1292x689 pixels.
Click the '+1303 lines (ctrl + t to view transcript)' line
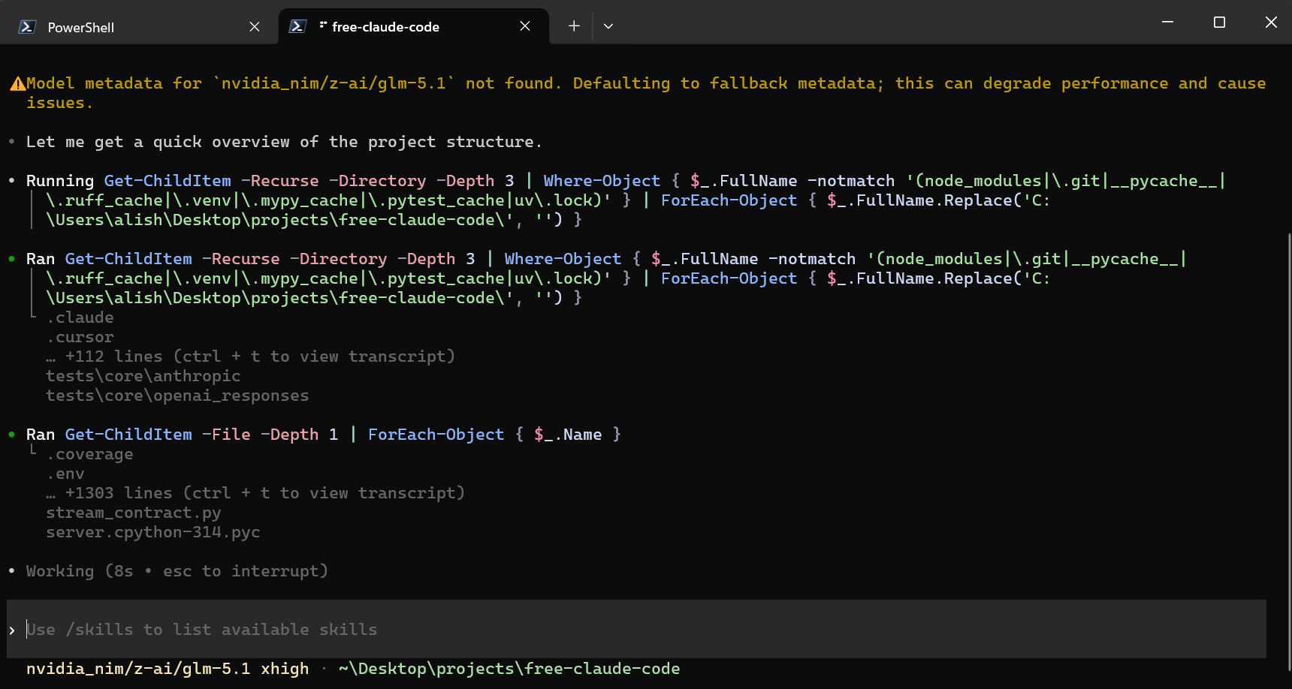coord(255,493)
